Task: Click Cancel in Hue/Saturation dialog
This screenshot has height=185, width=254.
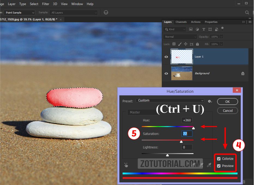Action: click(228, 111)
